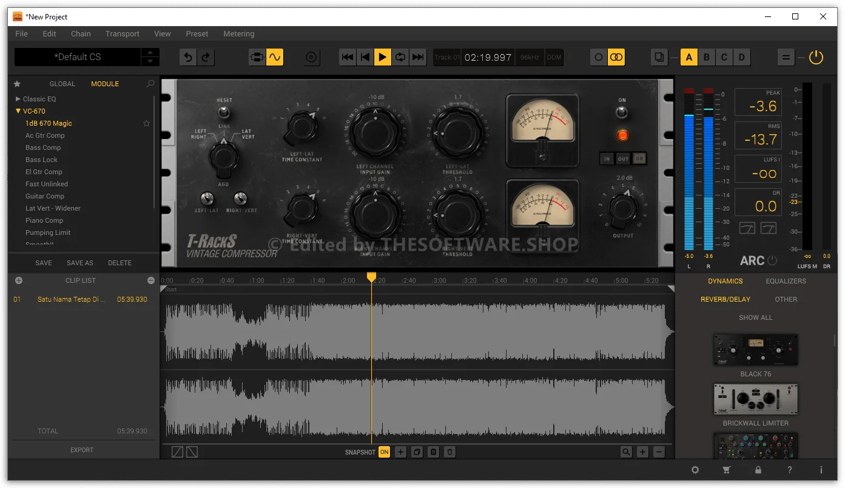This screenshot has width=845, height=488.
Task: Flip the compressor ON toggle switch
Action: point(622,112)
